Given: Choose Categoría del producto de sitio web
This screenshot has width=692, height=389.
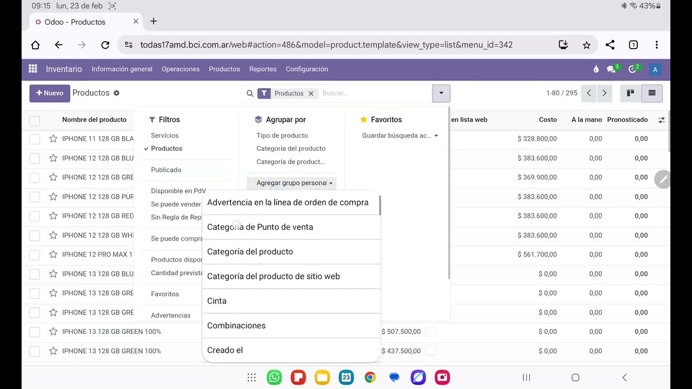Looking at the screenshot, I should (x=291, y=276).
